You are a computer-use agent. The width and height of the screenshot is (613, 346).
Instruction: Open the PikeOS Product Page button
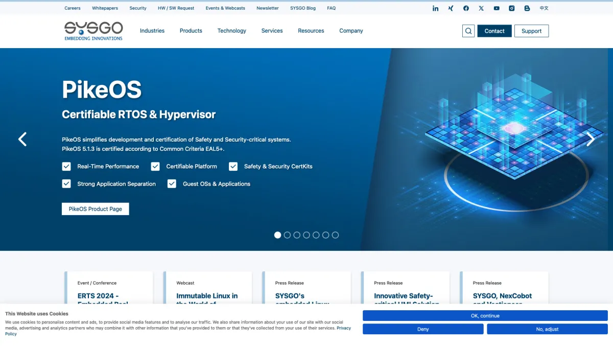tap(96, 209)
